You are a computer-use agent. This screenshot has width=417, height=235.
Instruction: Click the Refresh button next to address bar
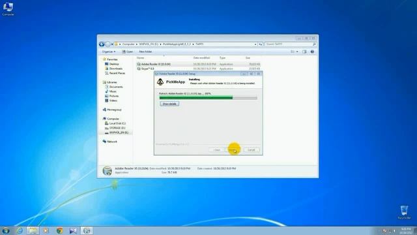(x=261, y=44)
